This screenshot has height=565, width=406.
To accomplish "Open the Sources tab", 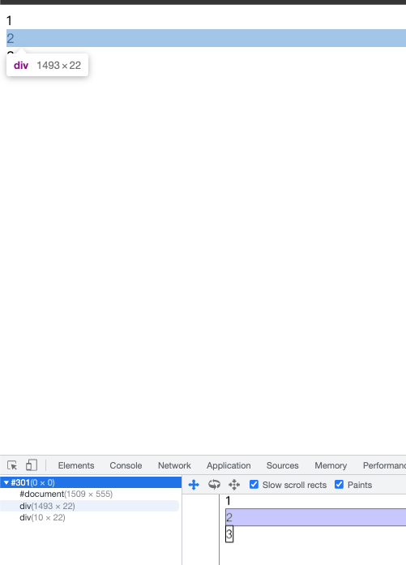I will click(283, 465).
